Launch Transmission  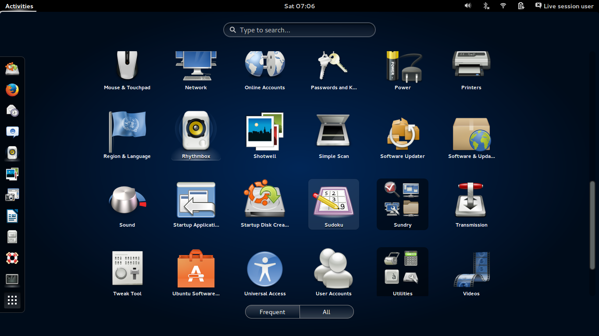pyautogui.click(x=471, y=204)
